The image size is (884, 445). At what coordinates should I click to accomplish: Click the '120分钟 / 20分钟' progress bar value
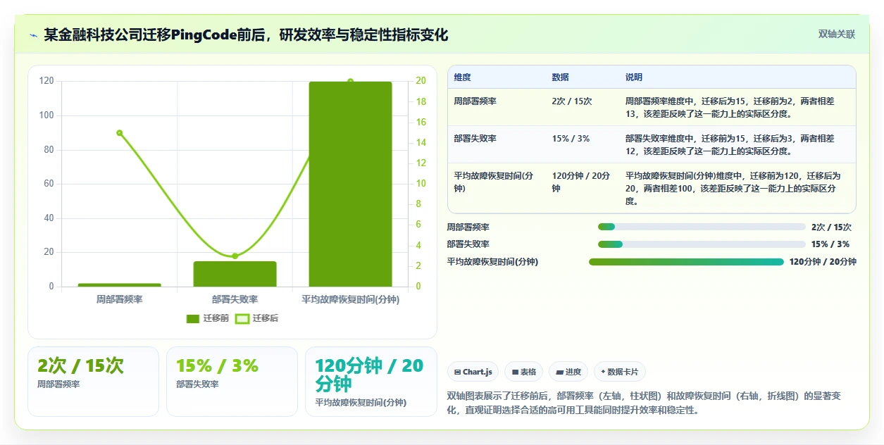823,262
